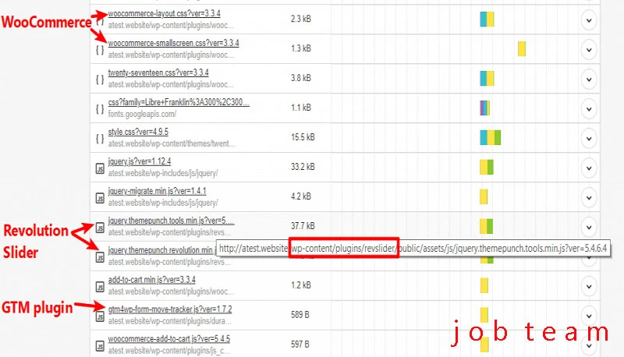This screenshot has width=624, height=357.
Task: Click the JS icon beside jquery-migrate.min.js
Action: (x=99, y=197)
